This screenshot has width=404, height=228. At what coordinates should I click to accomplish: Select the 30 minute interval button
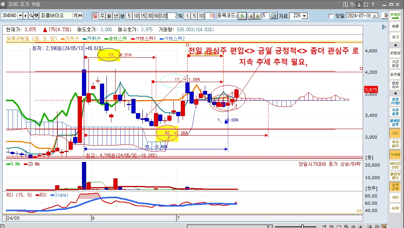pos(150,16)
